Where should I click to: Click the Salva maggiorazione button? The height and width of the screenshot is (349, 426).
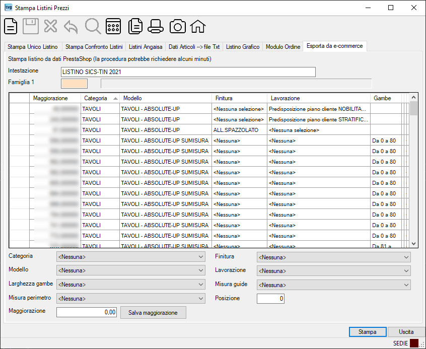(153, 313)
